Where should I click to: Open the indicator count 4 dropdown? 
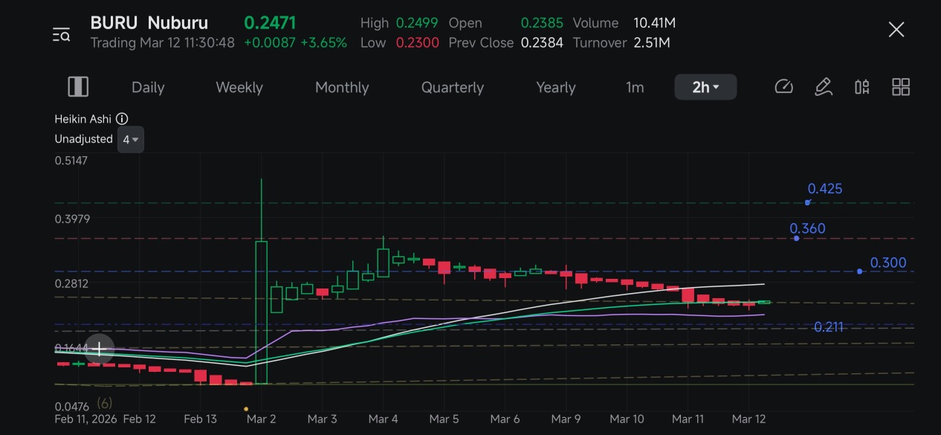click(131, 140)
